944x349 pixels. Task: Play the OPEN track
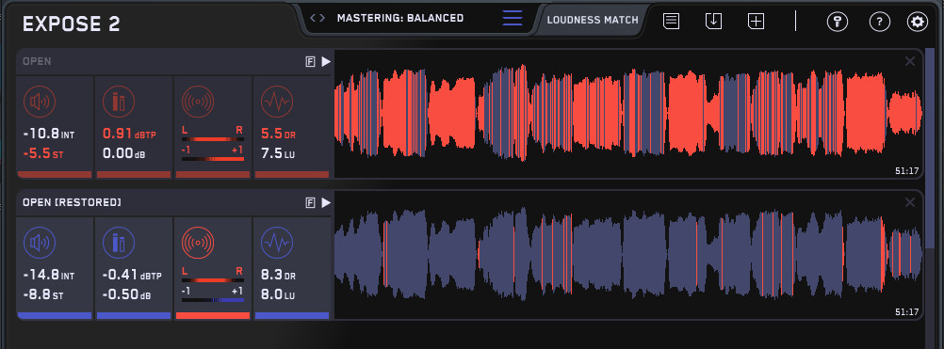pyautogui.click(x=326, y=61)
